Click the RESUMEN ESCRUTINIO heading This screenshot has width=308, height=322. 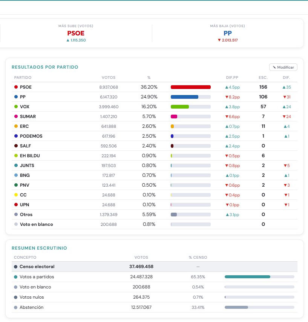[x=40, y=248]
